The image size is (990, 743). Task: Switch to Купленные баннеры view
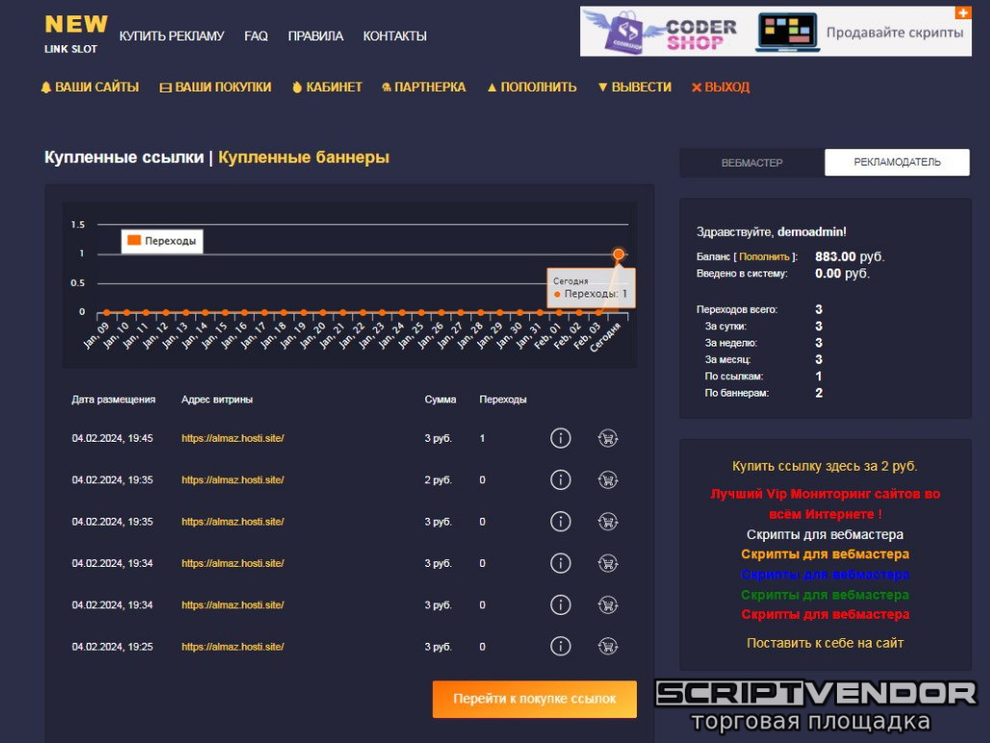(x=304, y=158)
